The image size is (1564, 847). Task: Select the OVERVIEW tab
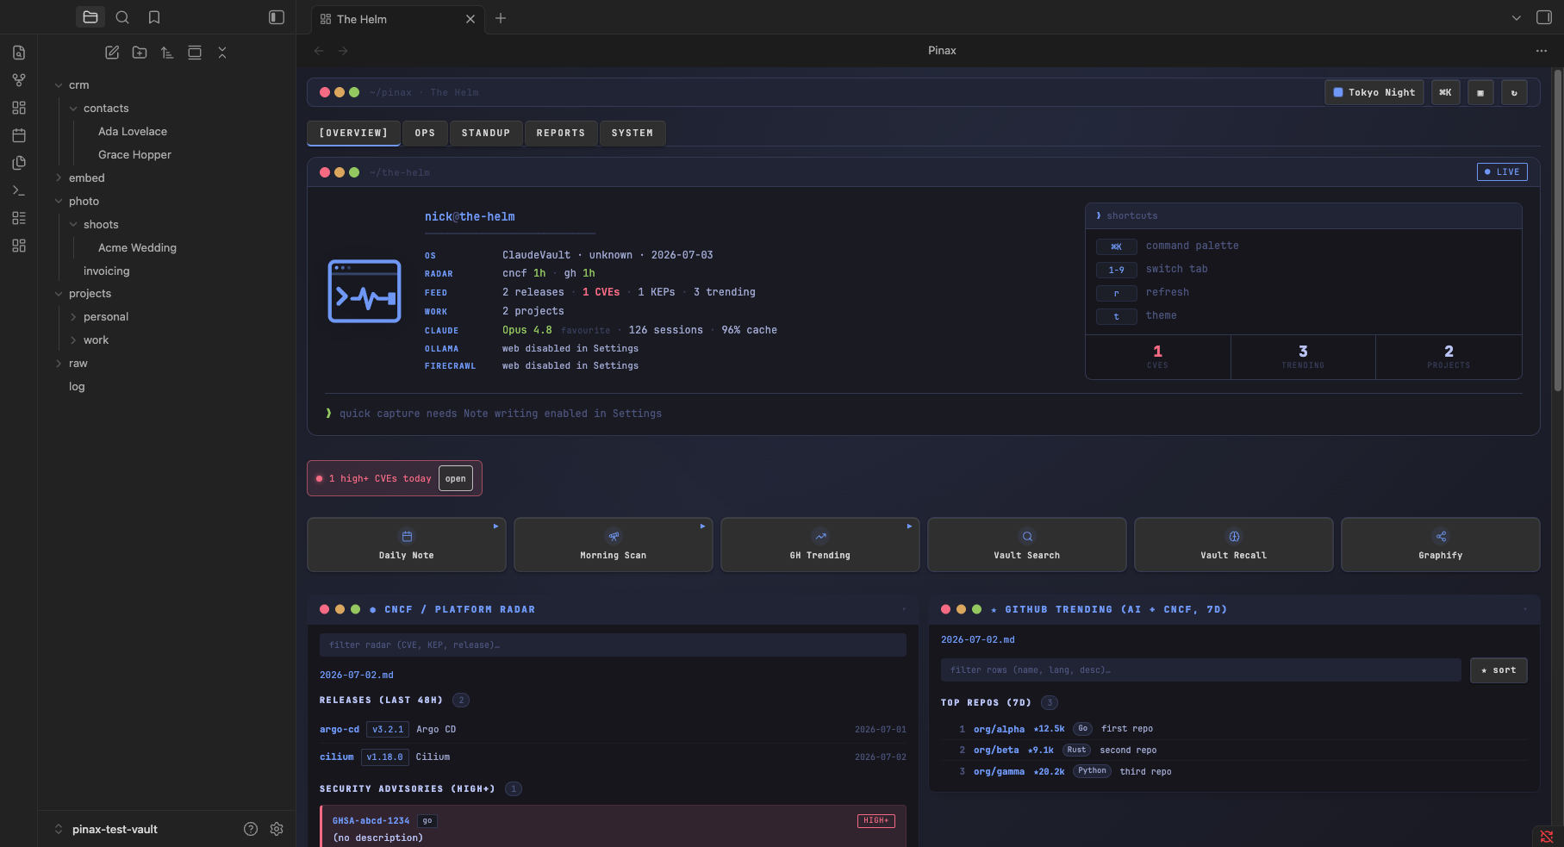pyautogui.click(x=353, y=133)
